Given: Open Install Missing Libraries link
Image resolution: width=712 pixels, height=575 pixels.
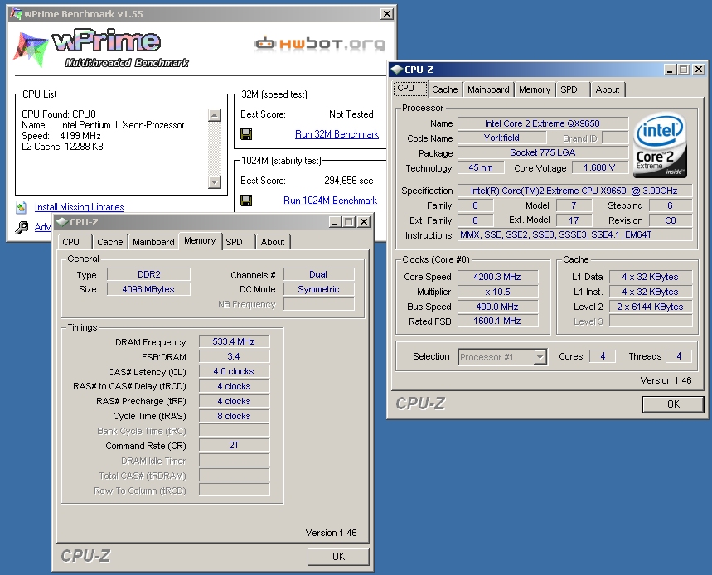Looking at the screenshot, I should [79, 207].
